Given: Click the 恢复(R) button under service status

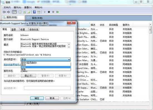Looking at the screenshot, I should coord(63,76).
